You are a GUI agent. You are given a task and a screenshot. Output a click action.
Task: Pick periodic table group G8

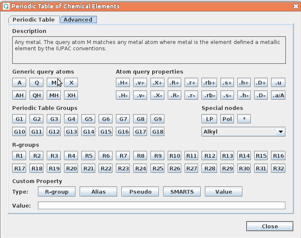tap(140, 119)
